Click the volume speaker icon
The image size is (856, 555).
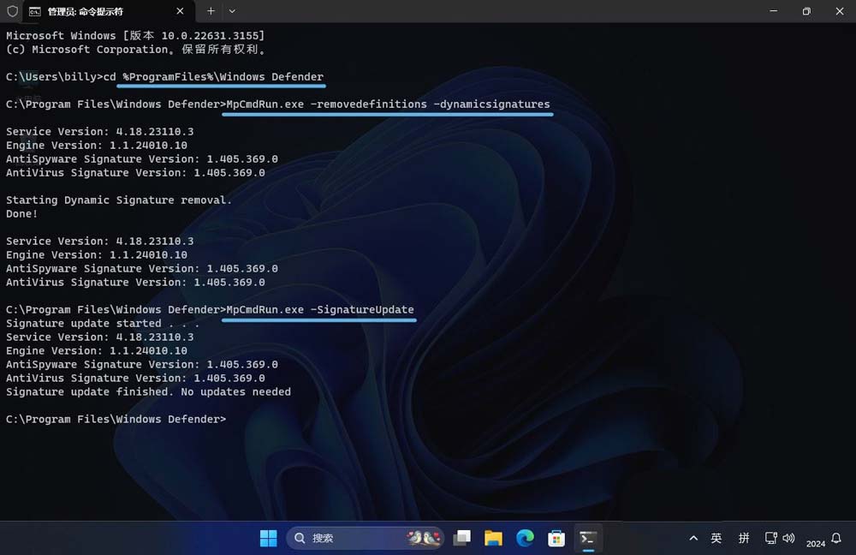pos(788,539)
